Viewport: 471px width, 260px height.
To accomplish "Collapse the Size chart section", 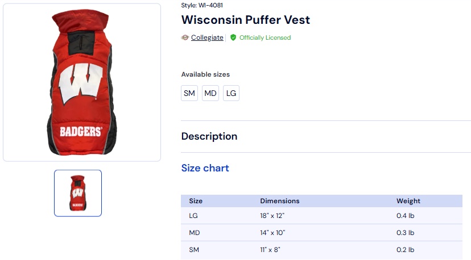I will point(205,168).
